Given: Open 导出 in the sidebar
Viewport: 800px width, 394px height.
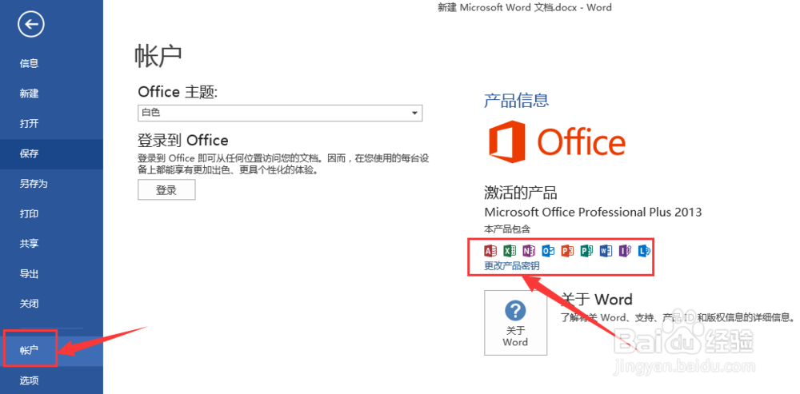Looking at the screenshot, I should pyautogui.click(x=51, y=274).
